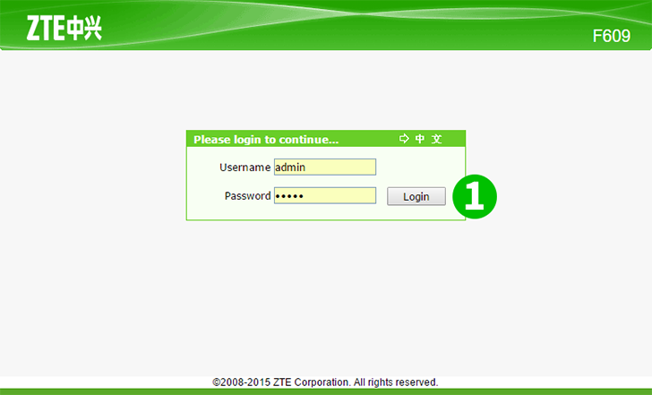Click the Password label text
652x395 pixels.
[x=247, y=196]
